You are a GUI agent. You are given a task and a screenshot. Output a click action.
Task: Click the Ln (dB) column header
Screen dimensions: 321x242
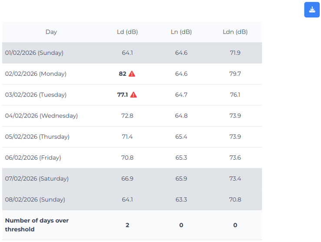181,32
